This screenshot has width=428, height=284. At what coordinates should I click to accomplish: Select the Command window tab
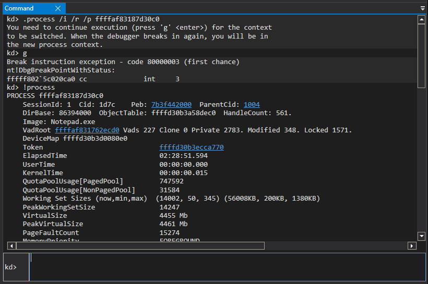pyautogui.click(x=19, y=8)
